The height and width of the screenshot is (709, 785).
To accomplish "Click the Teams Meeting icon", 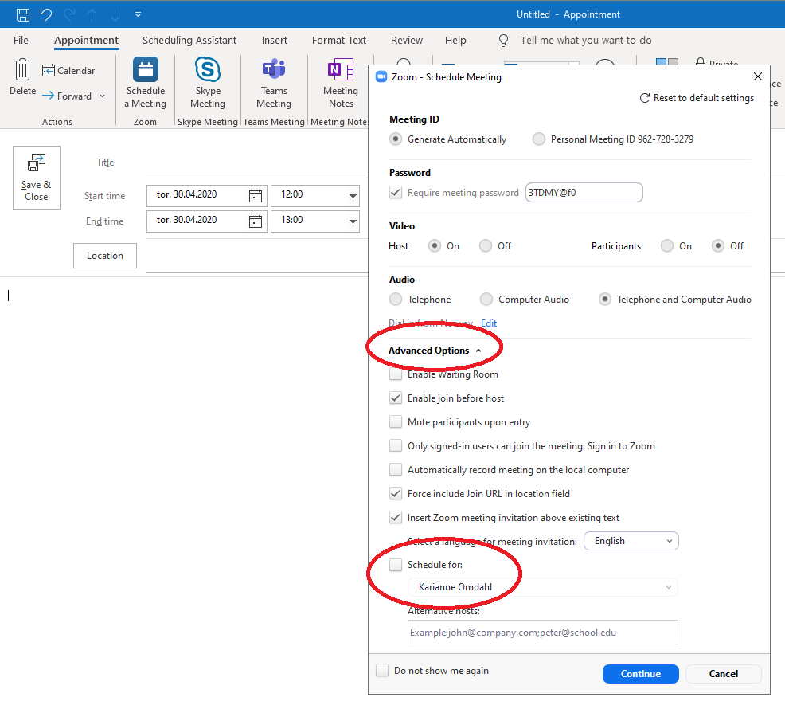I will [x=274, y=70].
